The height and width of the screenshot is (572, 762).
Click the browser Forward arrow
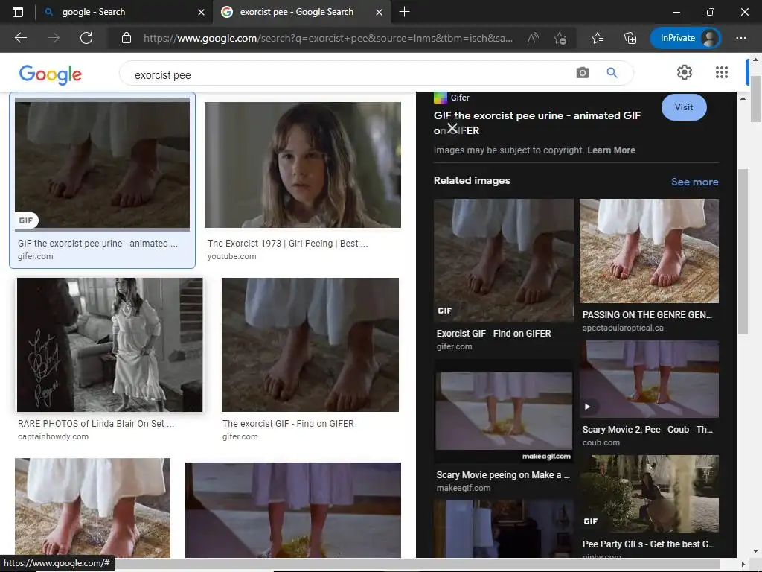54,38
